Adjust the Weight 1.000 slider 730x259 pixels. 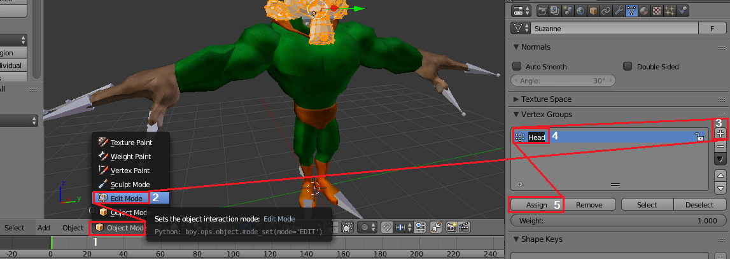pos(618,220)
